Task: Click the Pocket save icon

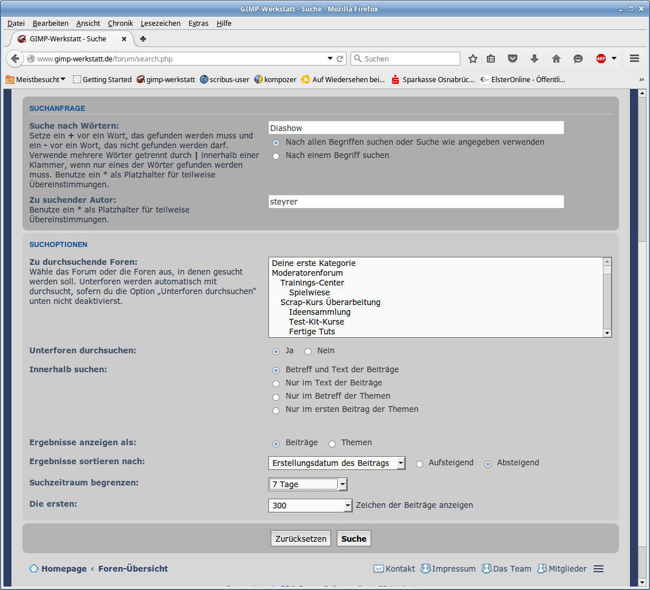Action: 513,59
